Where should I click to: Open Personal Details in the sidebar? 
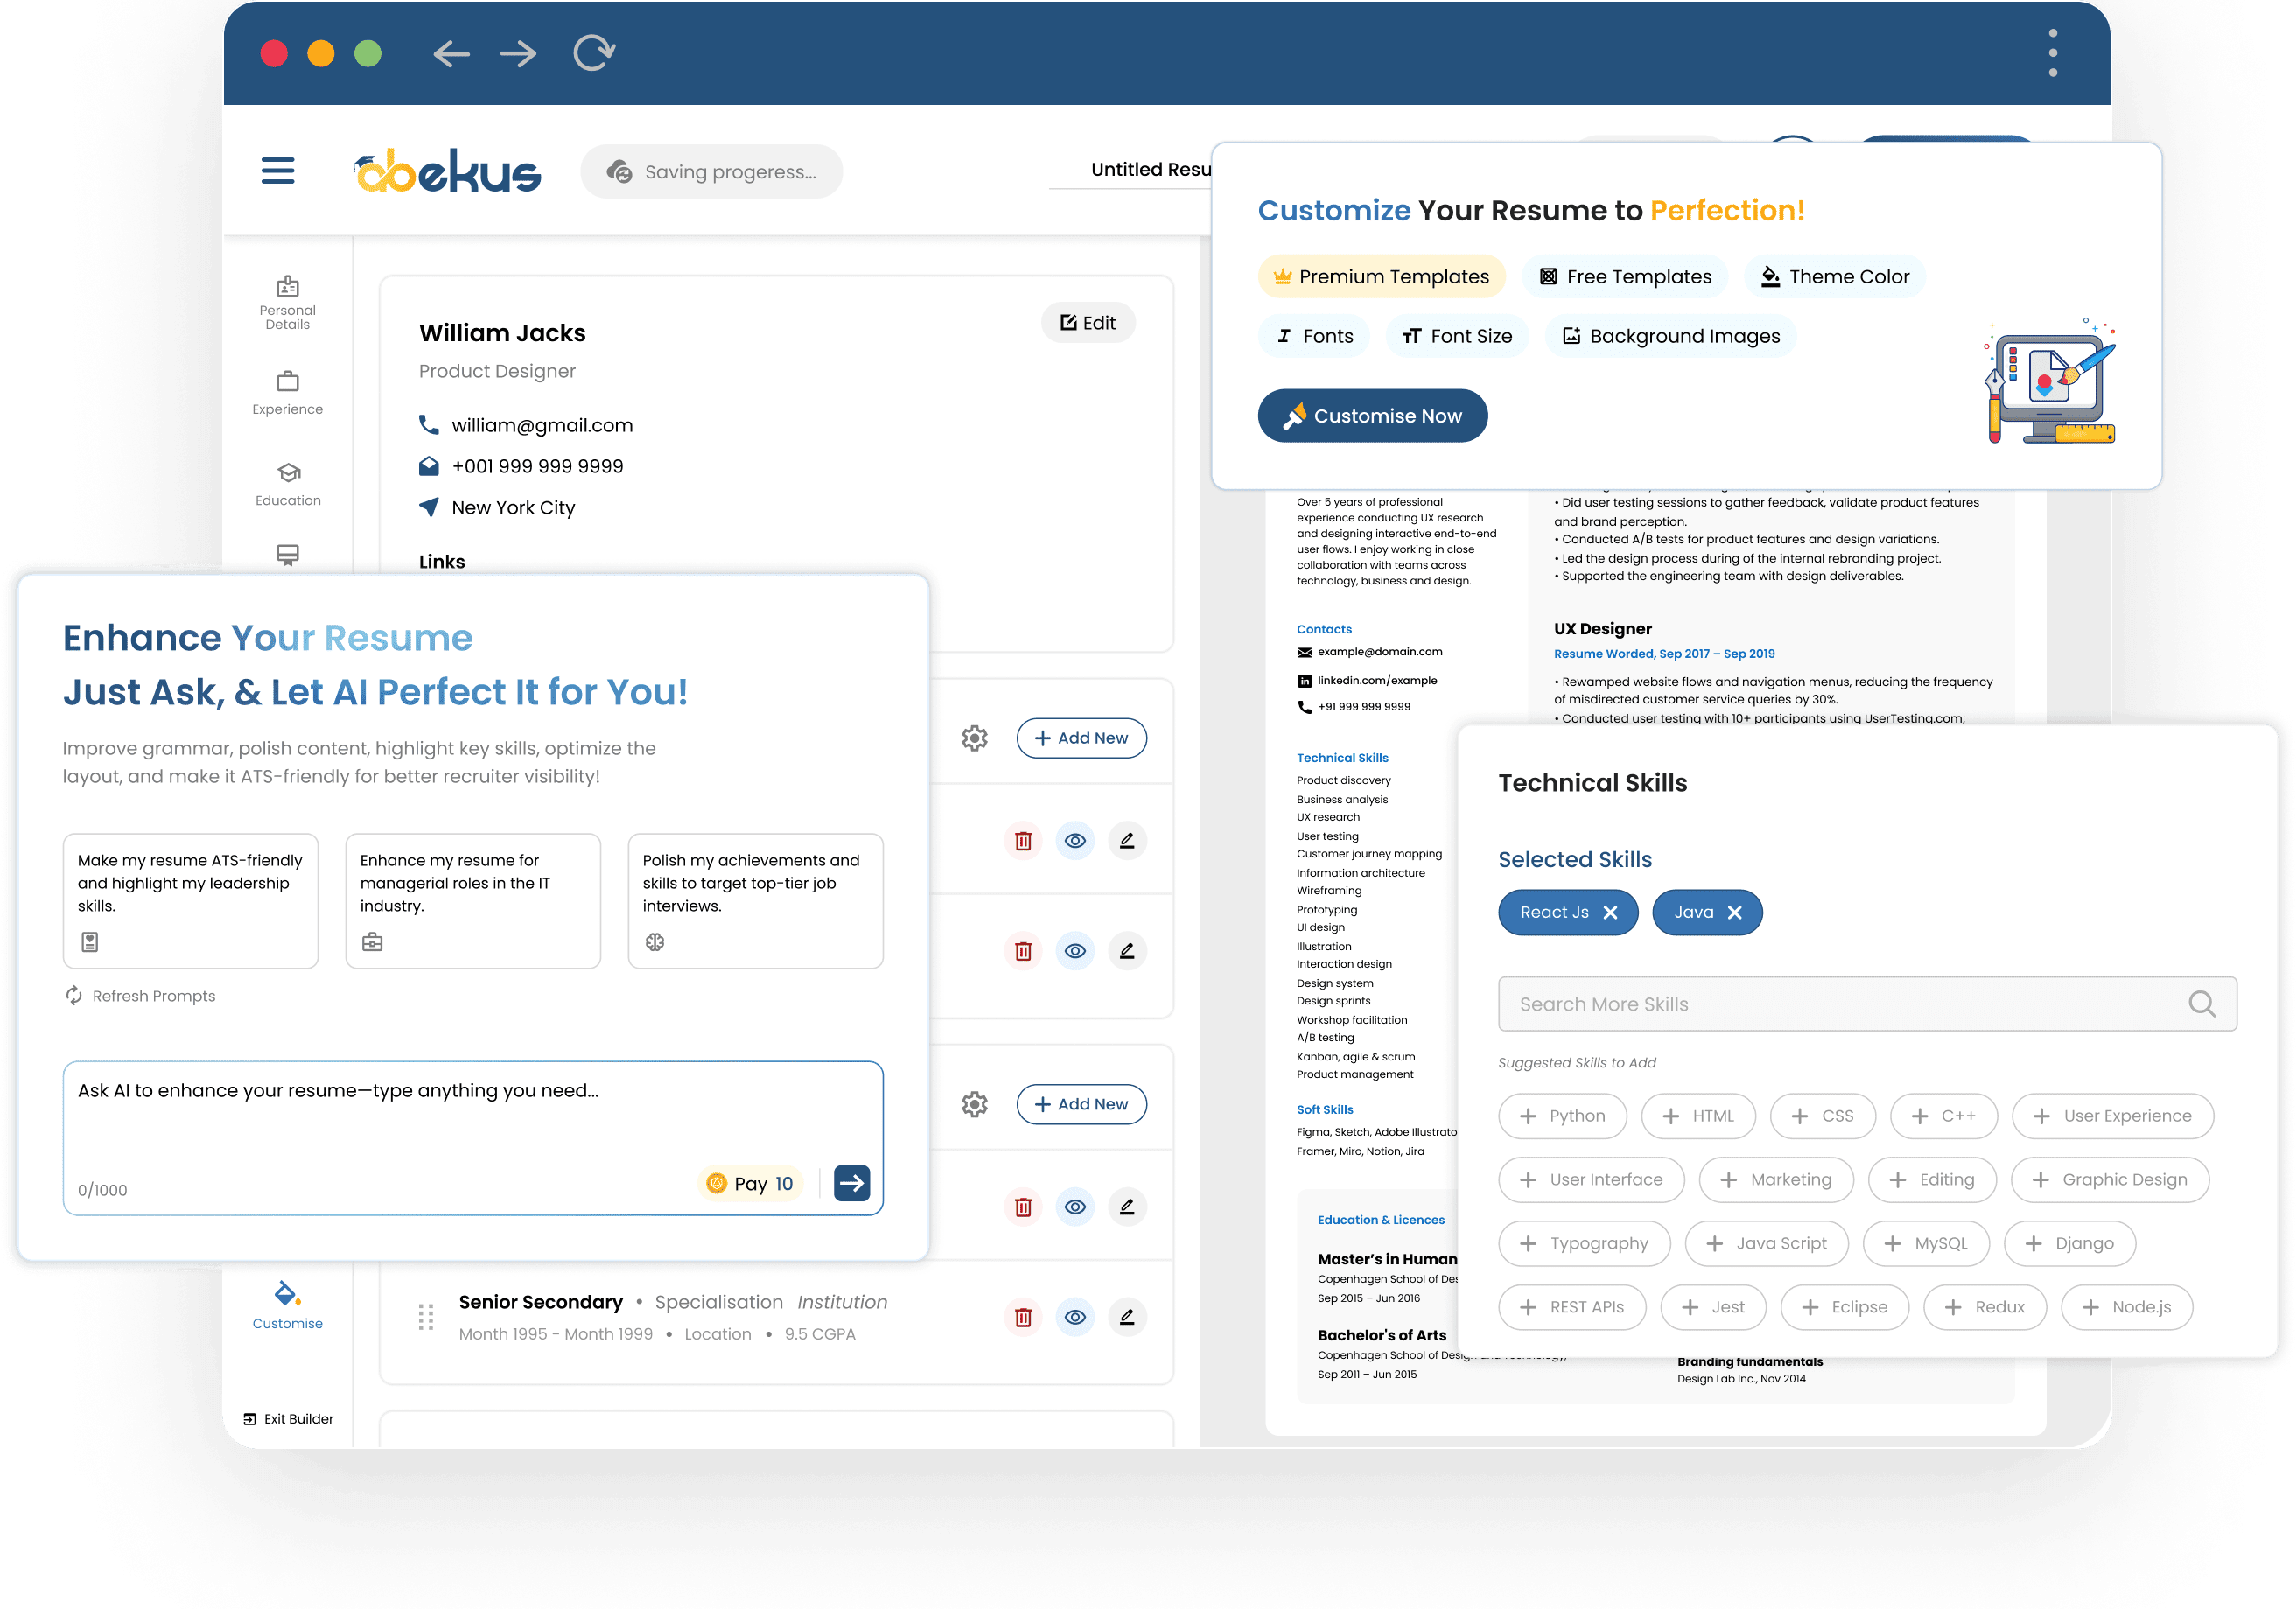click(x=287, y=302)
